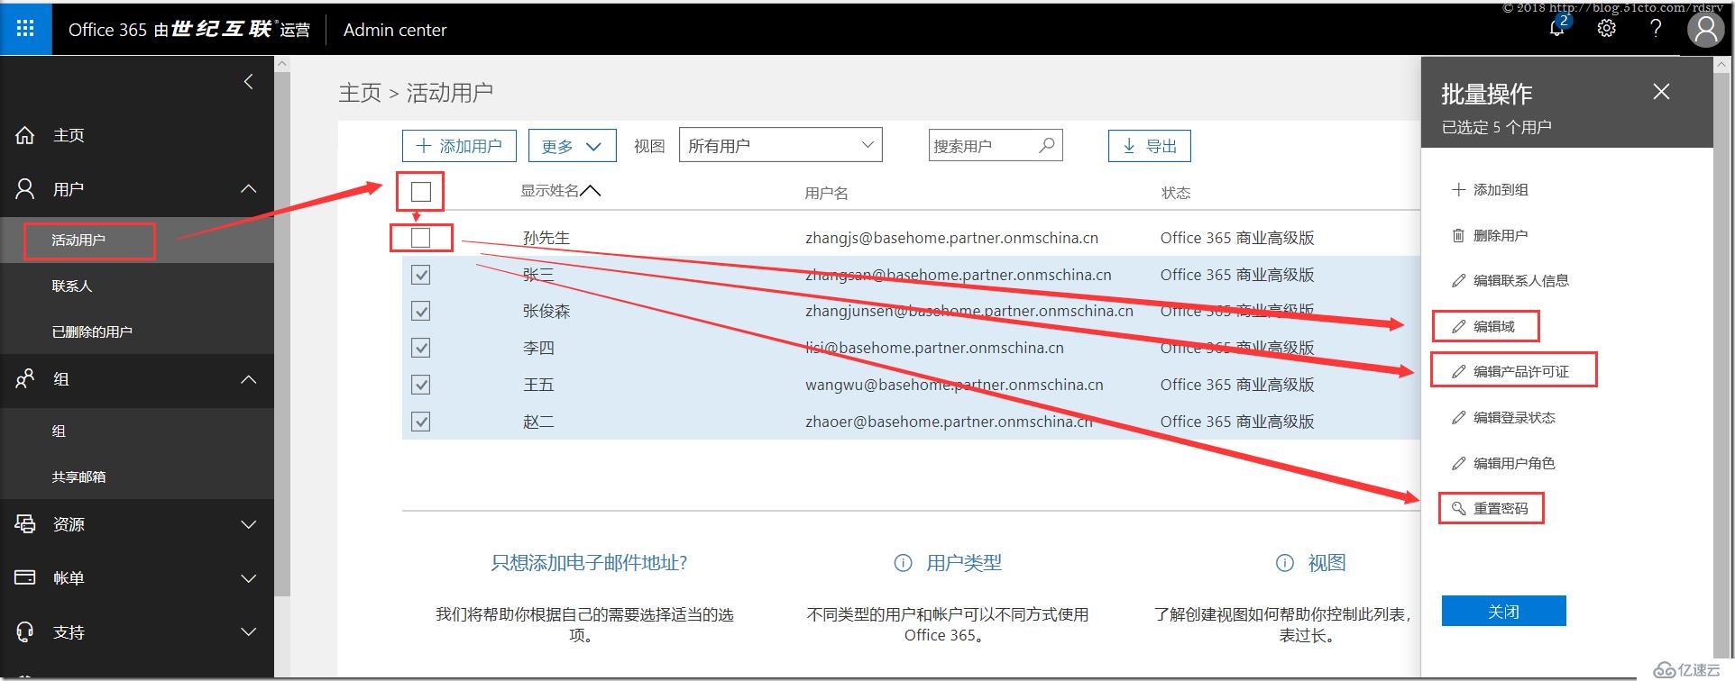Click username zhangjs@basehome.partner.onmschina.cn
Screen dimensions: 1735x681
951,238
